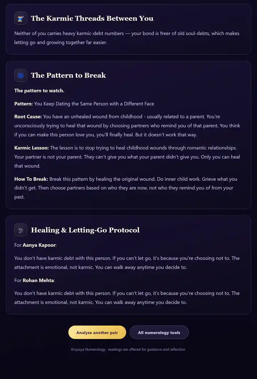Click the Karmic Lesson label
The height and width of the screenshot is (379, 257).
(31, 148)
